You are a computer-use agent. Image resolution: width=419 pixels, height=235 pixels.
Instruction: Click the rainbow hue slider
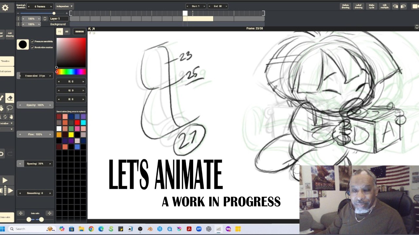(x=71, y=72)
